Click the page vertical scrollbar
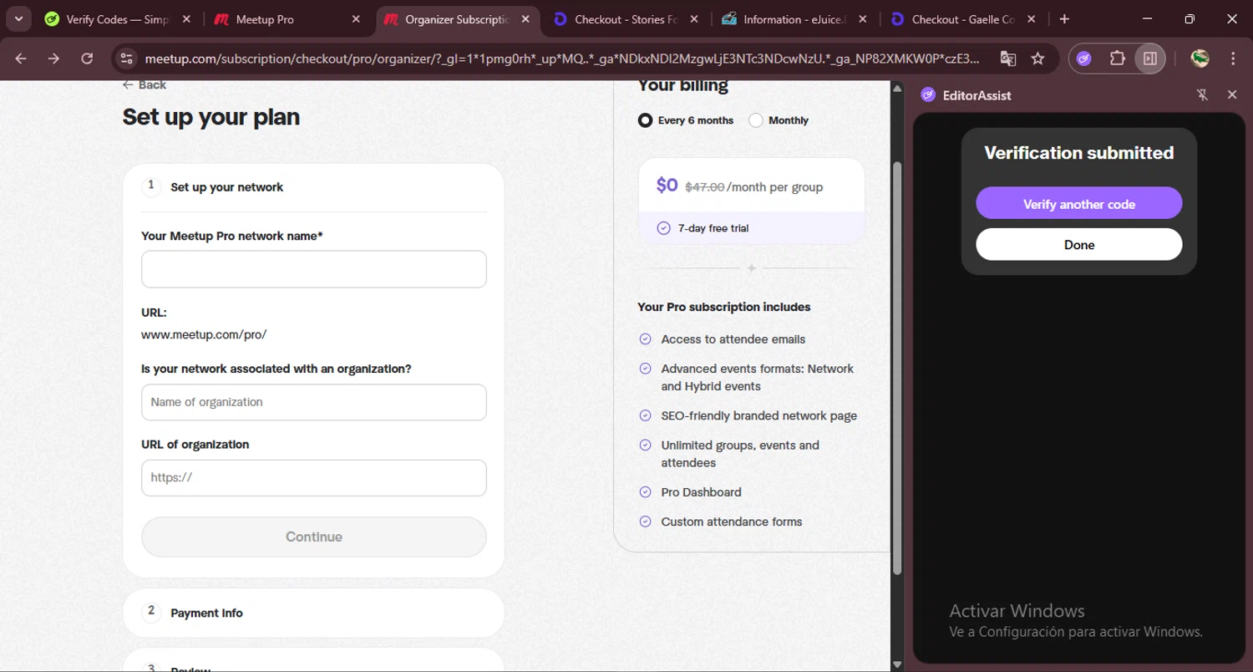The height and width of the screenshot is (672, 1253). point(897,368)
